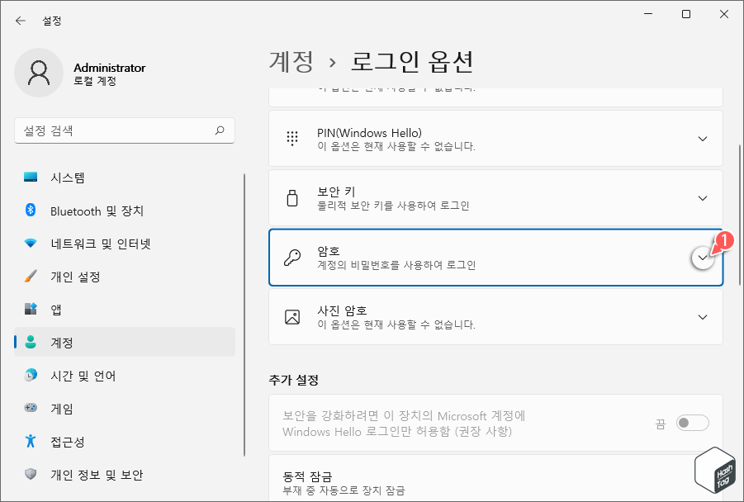
Task: Click the 보안 키 icon
Action: [x=291, y=197]
